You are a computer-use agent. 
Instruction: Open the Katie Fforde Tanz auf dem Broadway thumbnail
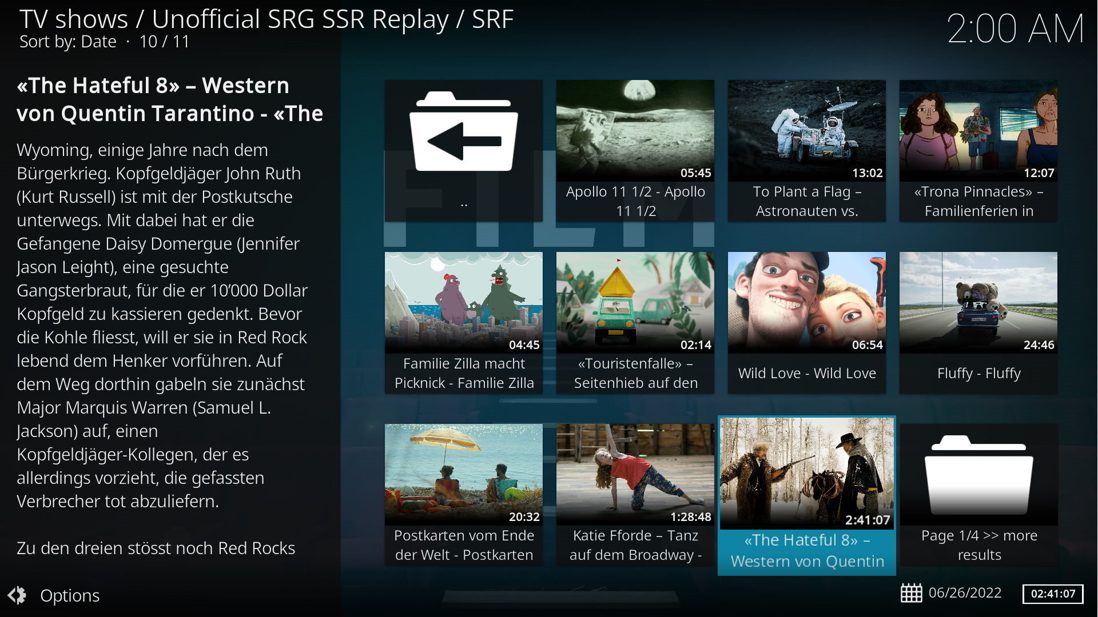coord(635,474)
